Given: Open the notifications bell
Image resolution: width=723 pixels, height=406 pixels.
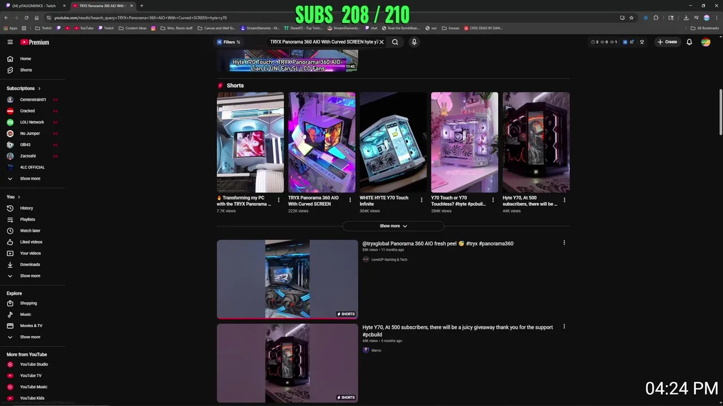Looking at the screenshot, I should [689, 42].
